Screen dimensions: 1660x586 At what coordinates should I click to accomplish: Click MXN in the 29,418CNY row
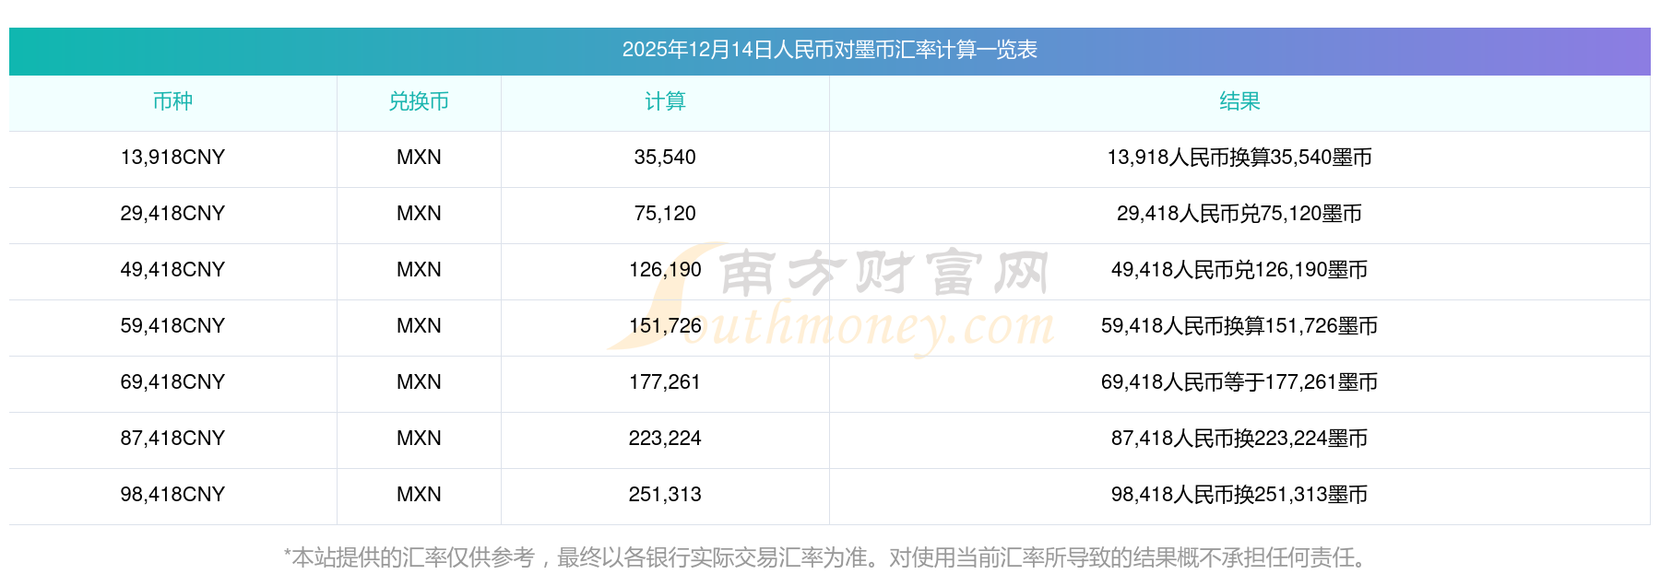coord(419,214)
